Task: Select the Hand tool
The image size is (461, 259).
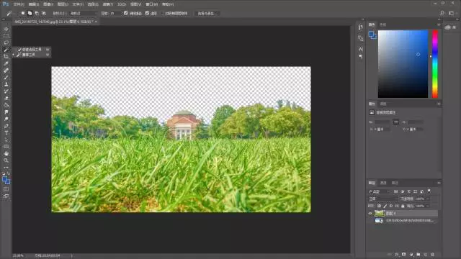Action: (6, 153)
